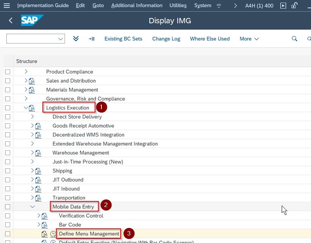Check the Define Menu Management row checkbox
Viewport: 311px width, 243px height.
tap(8, 234)
